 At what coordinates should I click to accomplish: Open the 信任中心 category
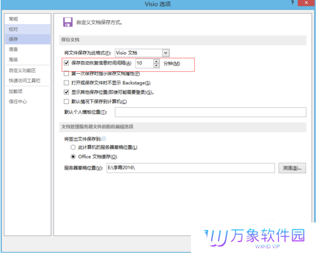tap(27, 101)
